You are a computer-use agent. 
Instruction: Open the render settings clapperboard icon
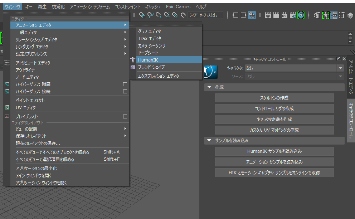[292, 15]
